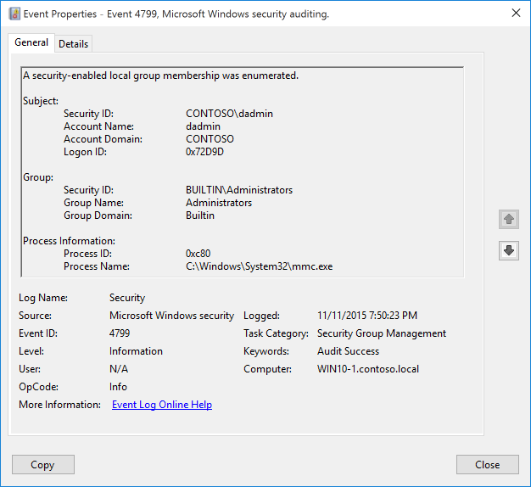Click the Computer name WIN10-1.contoso.local
Screen dimensions: 531x487
coord(367,369)
